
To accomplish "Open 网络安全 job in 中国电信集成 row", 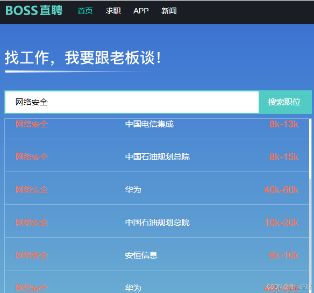I will 32,124.
